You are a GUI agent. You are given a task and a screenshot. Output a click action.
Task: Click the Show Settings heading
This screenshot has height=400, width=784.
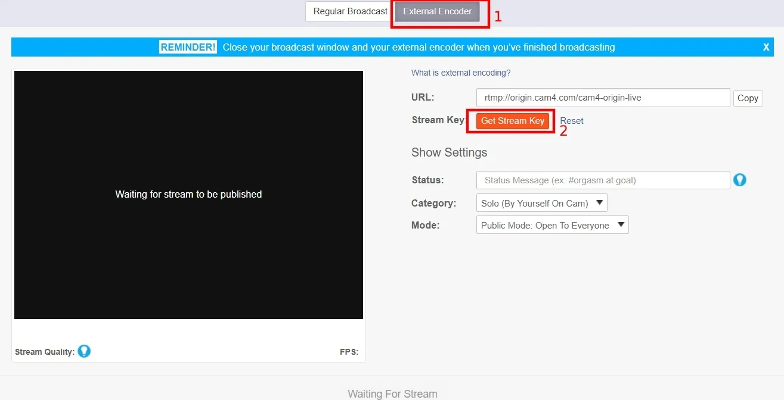(x=449, y=152)
